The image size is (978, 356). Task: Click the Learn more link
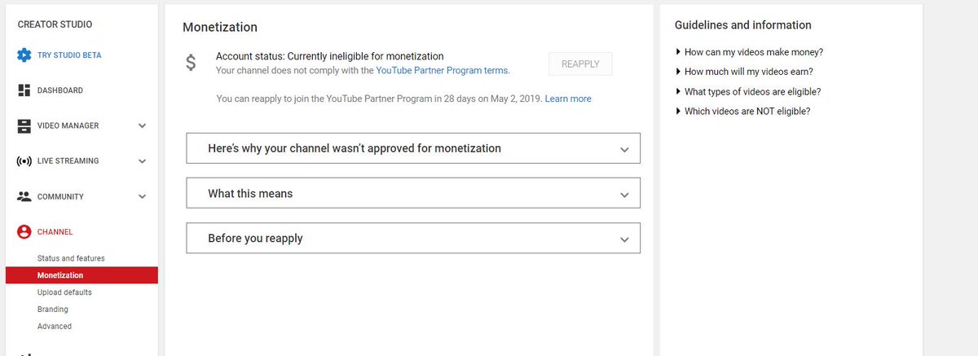click(568, 99)
